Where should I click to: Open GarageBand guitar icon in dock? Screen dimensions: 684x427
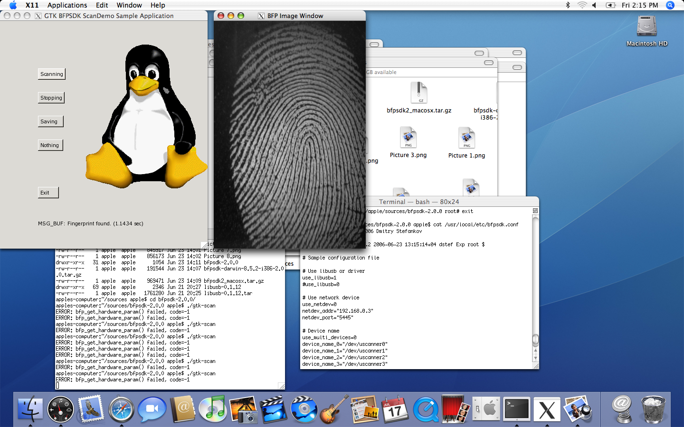(334, 409)
